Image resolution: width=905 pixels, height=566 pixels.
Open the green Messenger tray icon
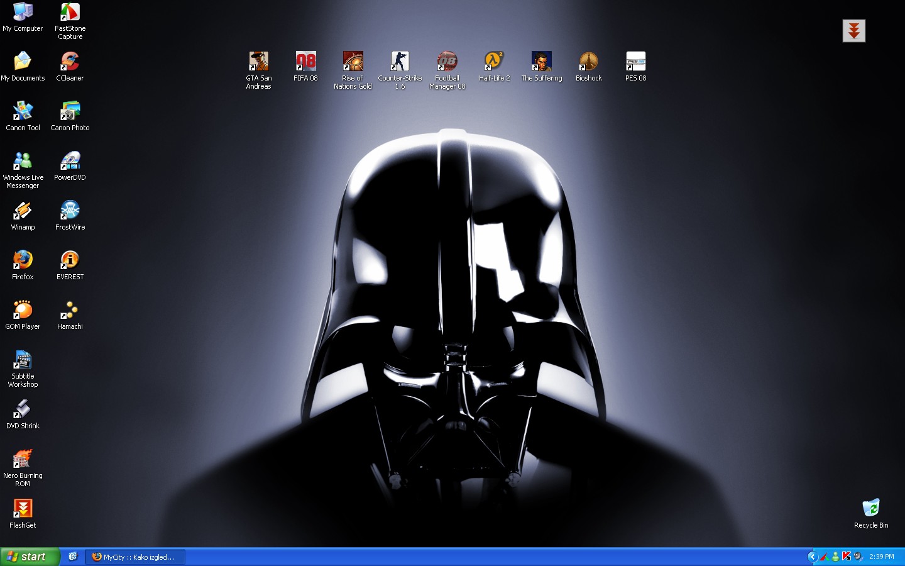click(x=835, y=557)
